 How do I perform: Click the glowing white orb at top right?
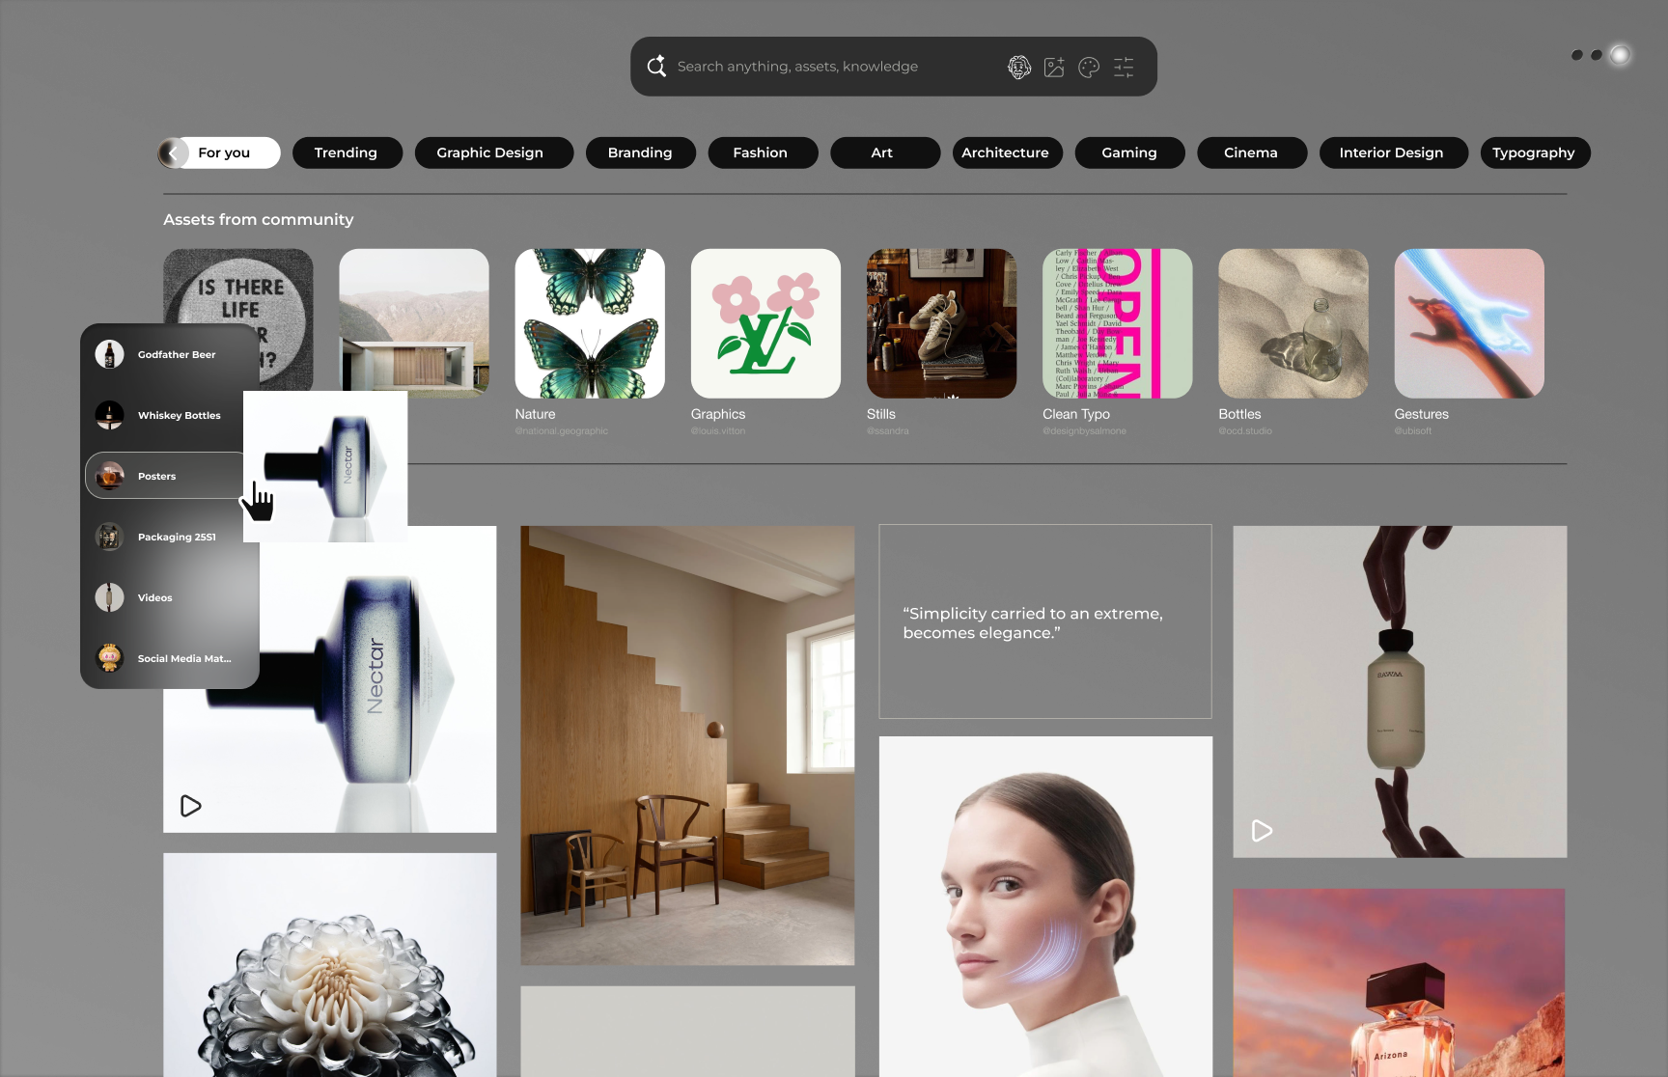click(x=1621, y=55)
